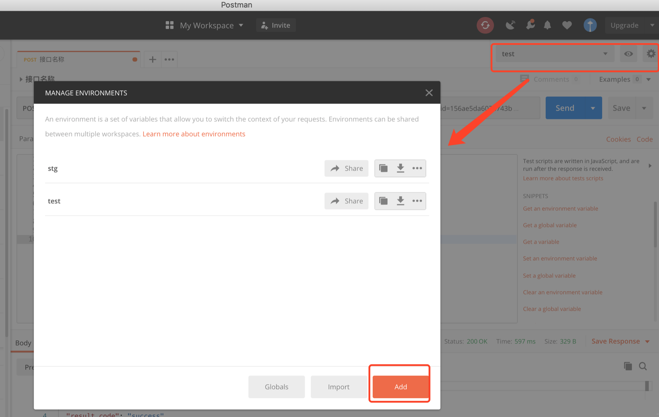This screenshot has width=659, height=417.
Task: Insert Clear a global variable snippet
Action: pyautogui.click(x=552, y=309)
